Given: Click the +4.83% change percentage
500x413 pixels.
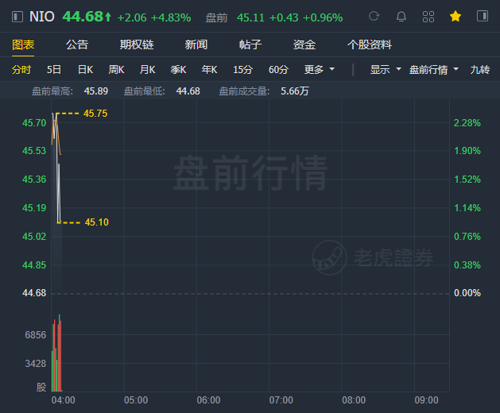Looking at the screenshot, I should [171, 17].
